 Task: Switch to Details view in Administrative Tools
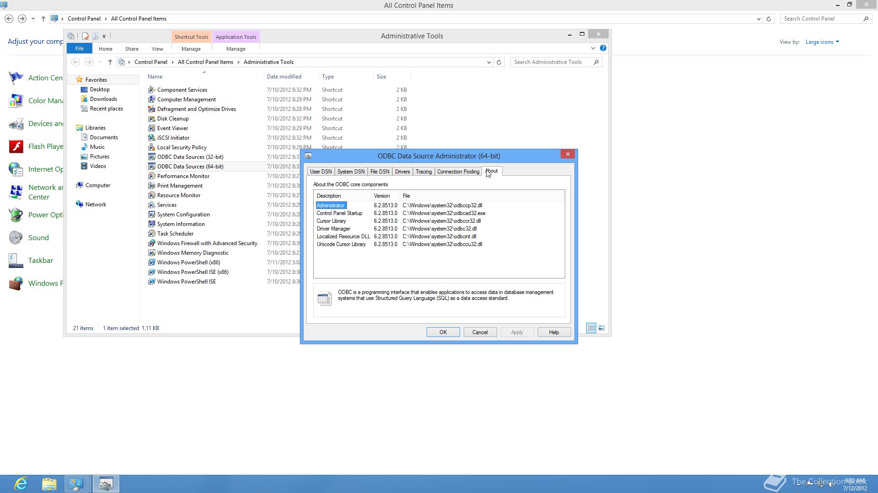[591, 328]
